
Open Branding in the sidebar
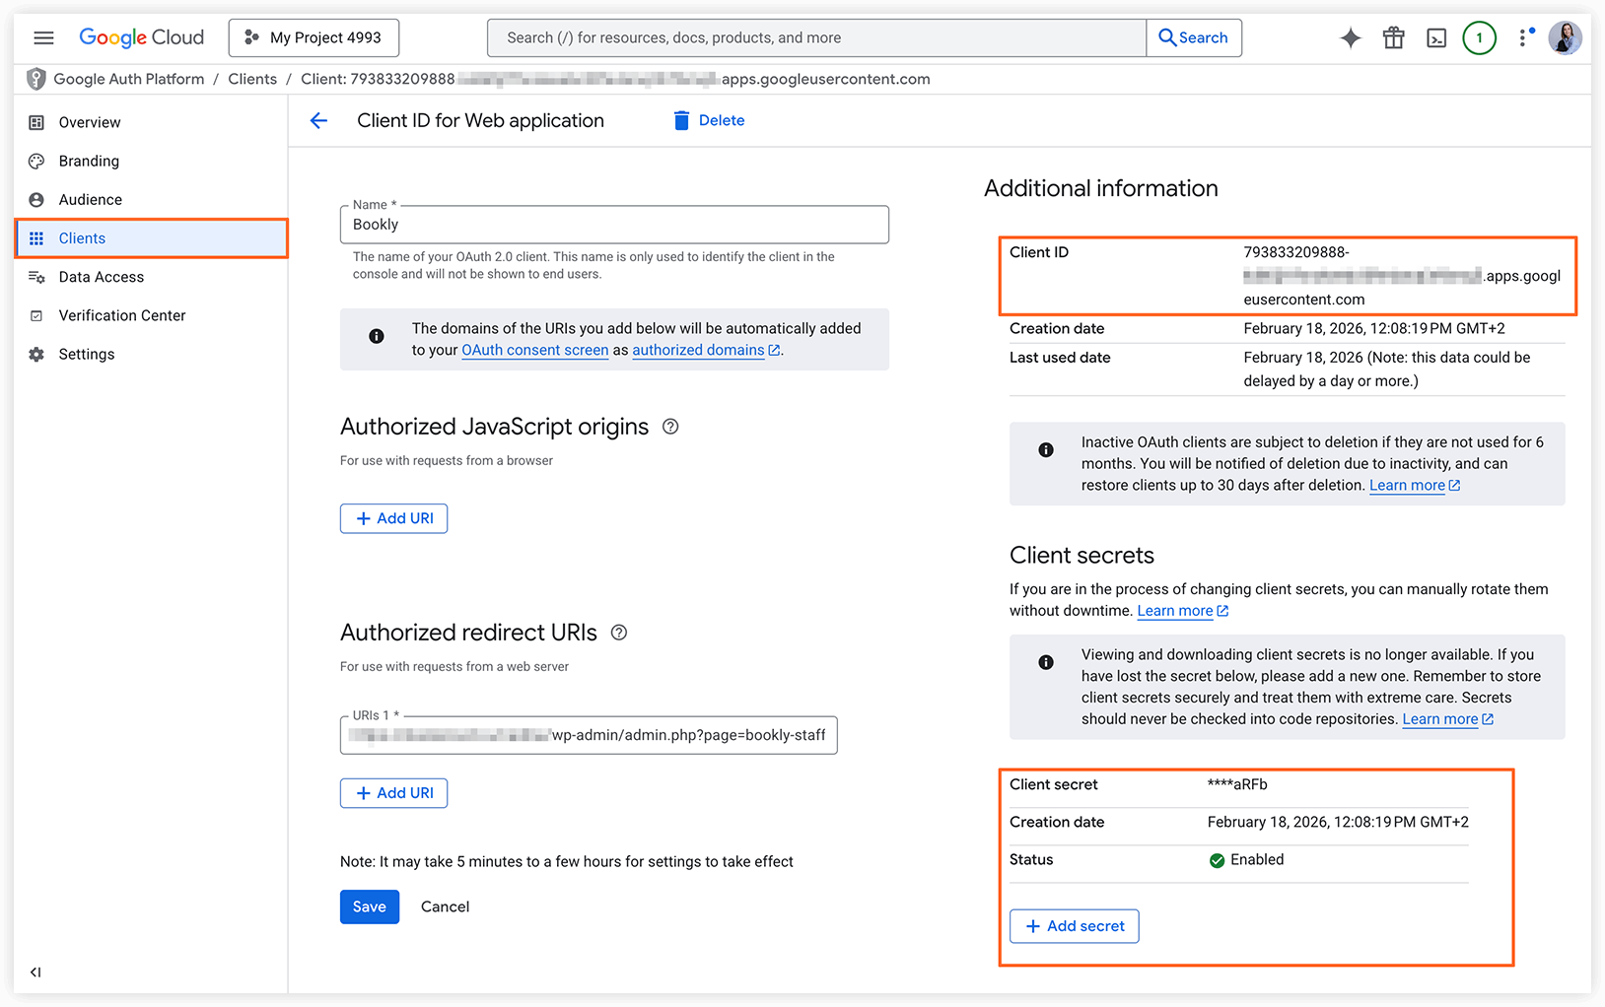[x=151, y=161]
